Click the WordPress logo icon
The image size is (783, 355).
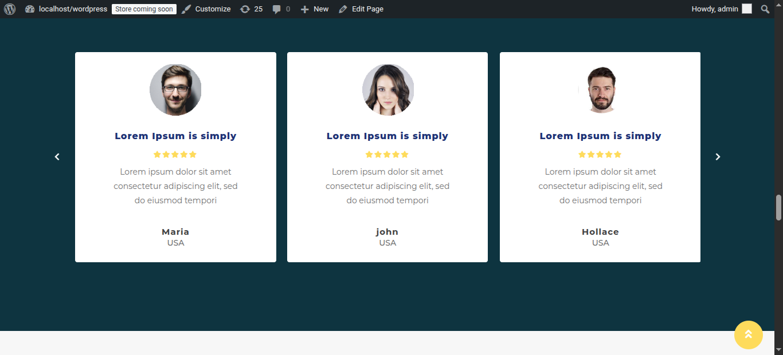pyautogui.click(x=10, y=9)
